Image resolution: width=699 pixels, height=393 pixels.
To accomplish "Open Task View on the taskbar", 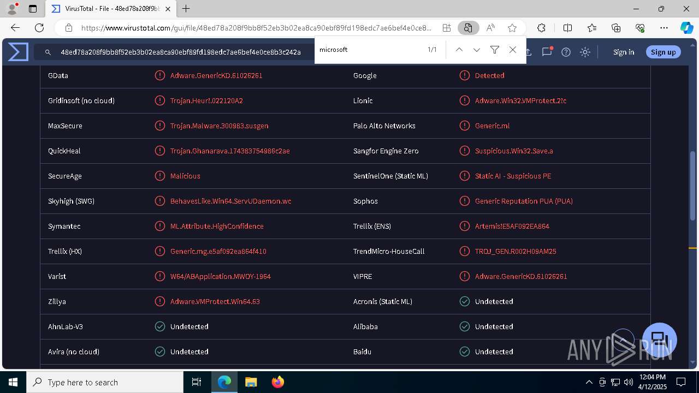I will tap(197, 382).
